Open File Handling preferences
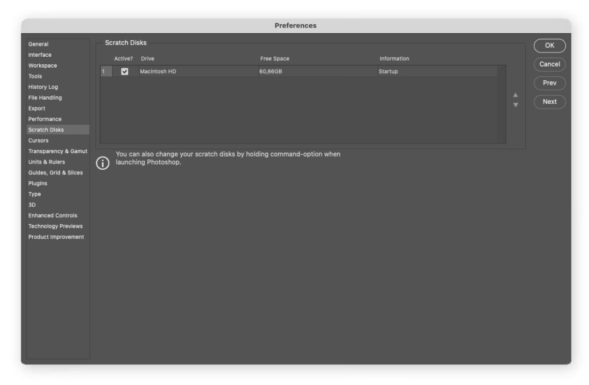 pyautogui.click(x=45, y=98)
